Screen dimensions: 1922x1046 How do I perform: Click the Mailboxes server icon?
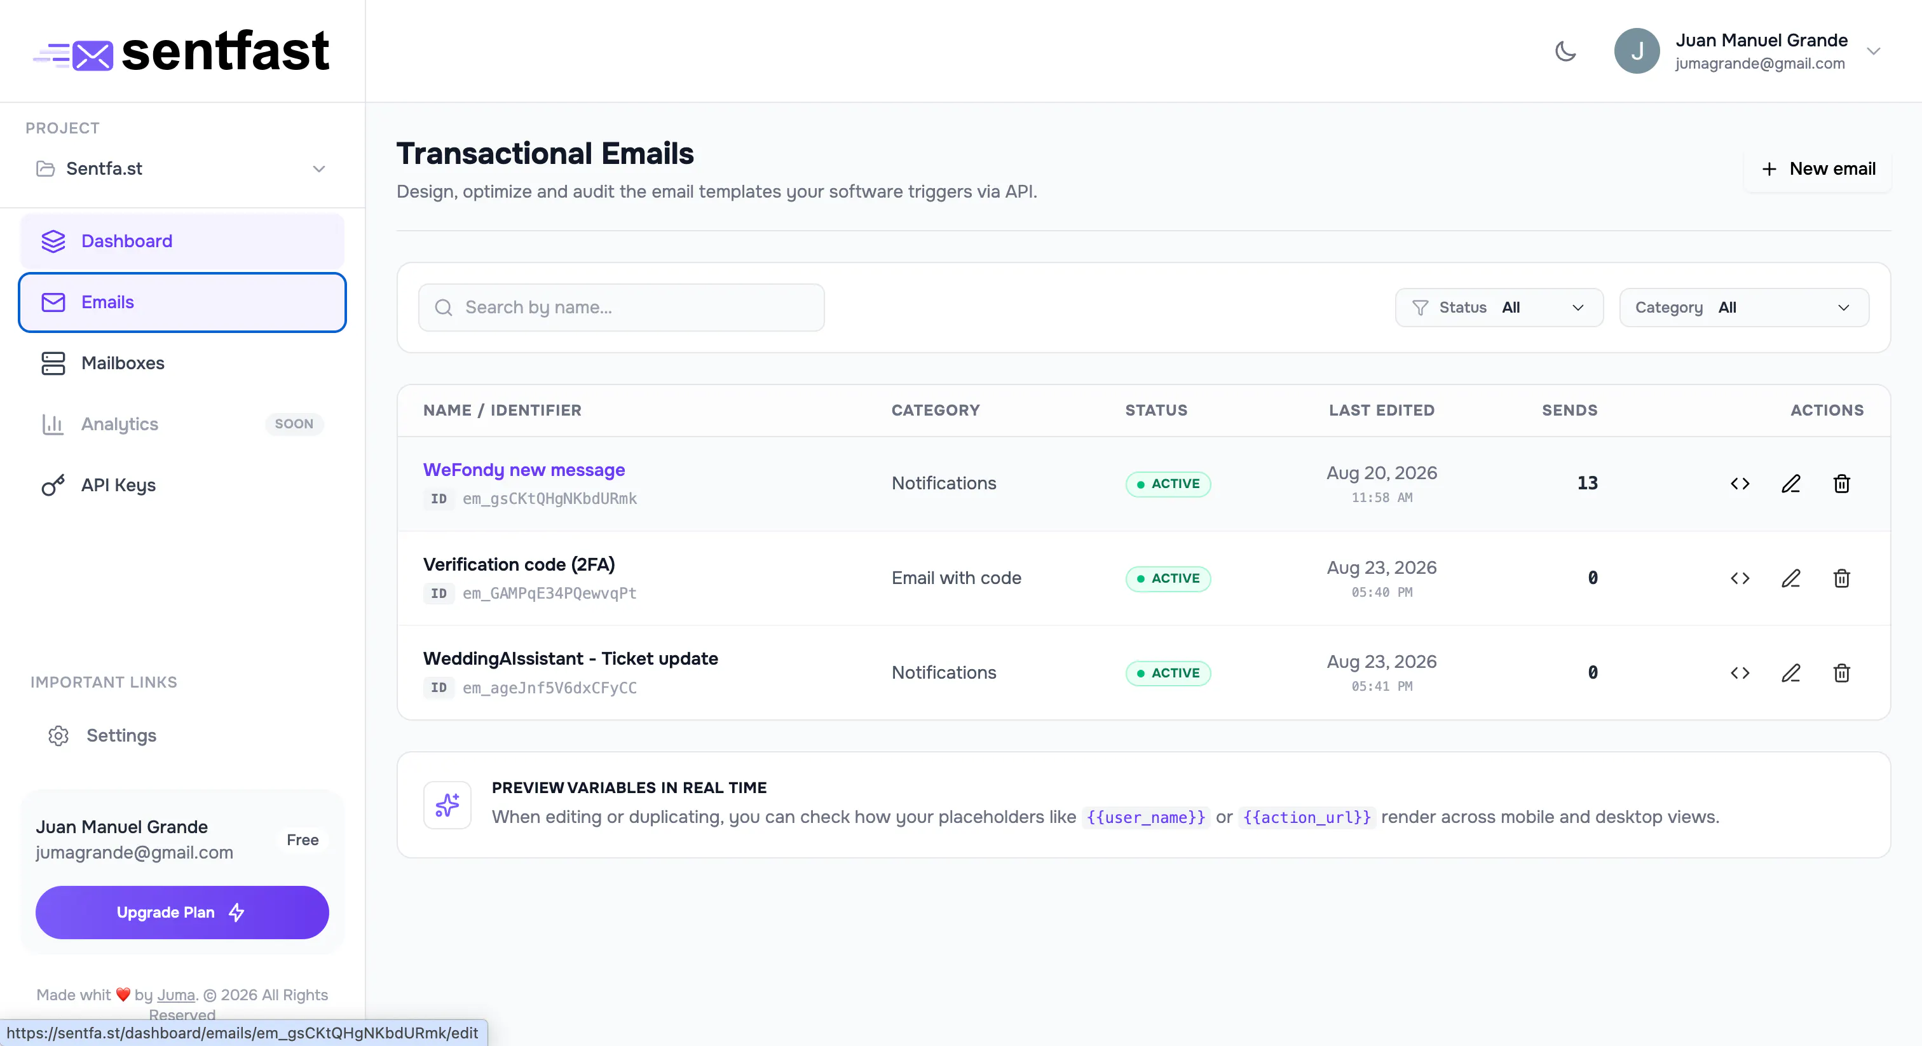click(x=53, y=363)
